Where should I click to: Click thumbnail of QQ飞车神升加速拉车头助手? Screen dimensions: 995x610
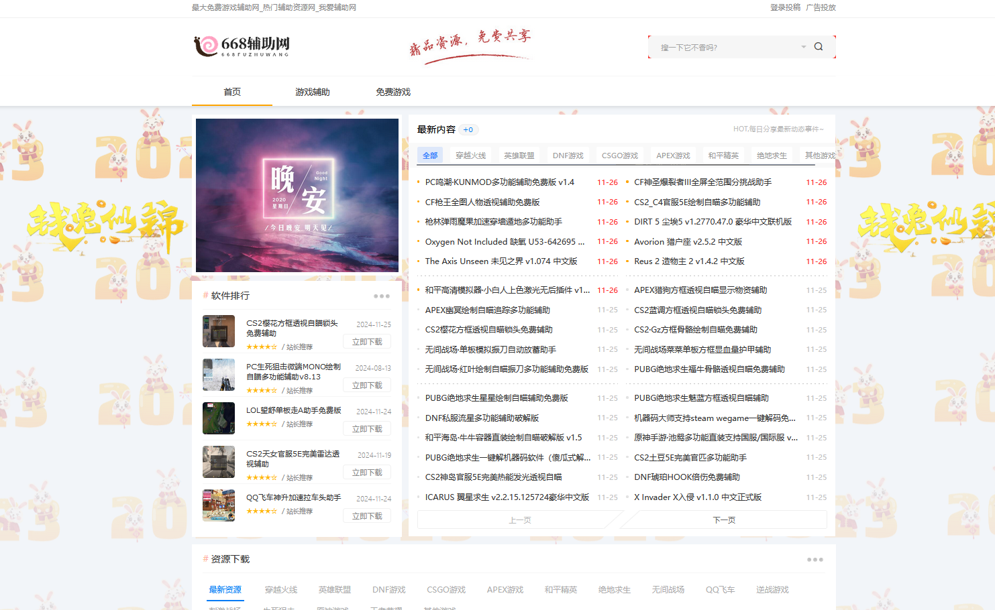pyautogui.click(x=219, y=505)
